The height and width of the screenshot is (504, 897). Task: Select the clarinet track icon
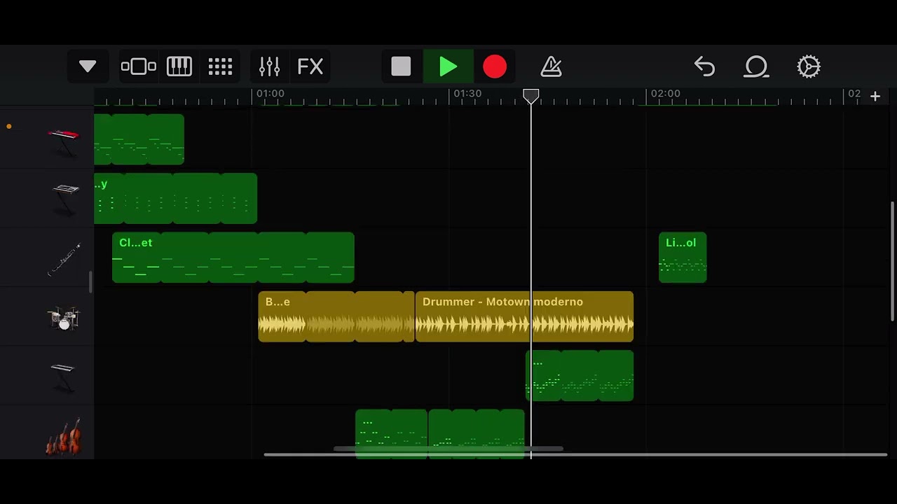(64, 259)
